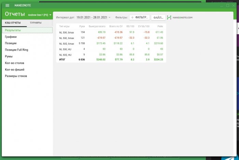
Task: Open the hamburger main menu
Action: click(7, 5)
